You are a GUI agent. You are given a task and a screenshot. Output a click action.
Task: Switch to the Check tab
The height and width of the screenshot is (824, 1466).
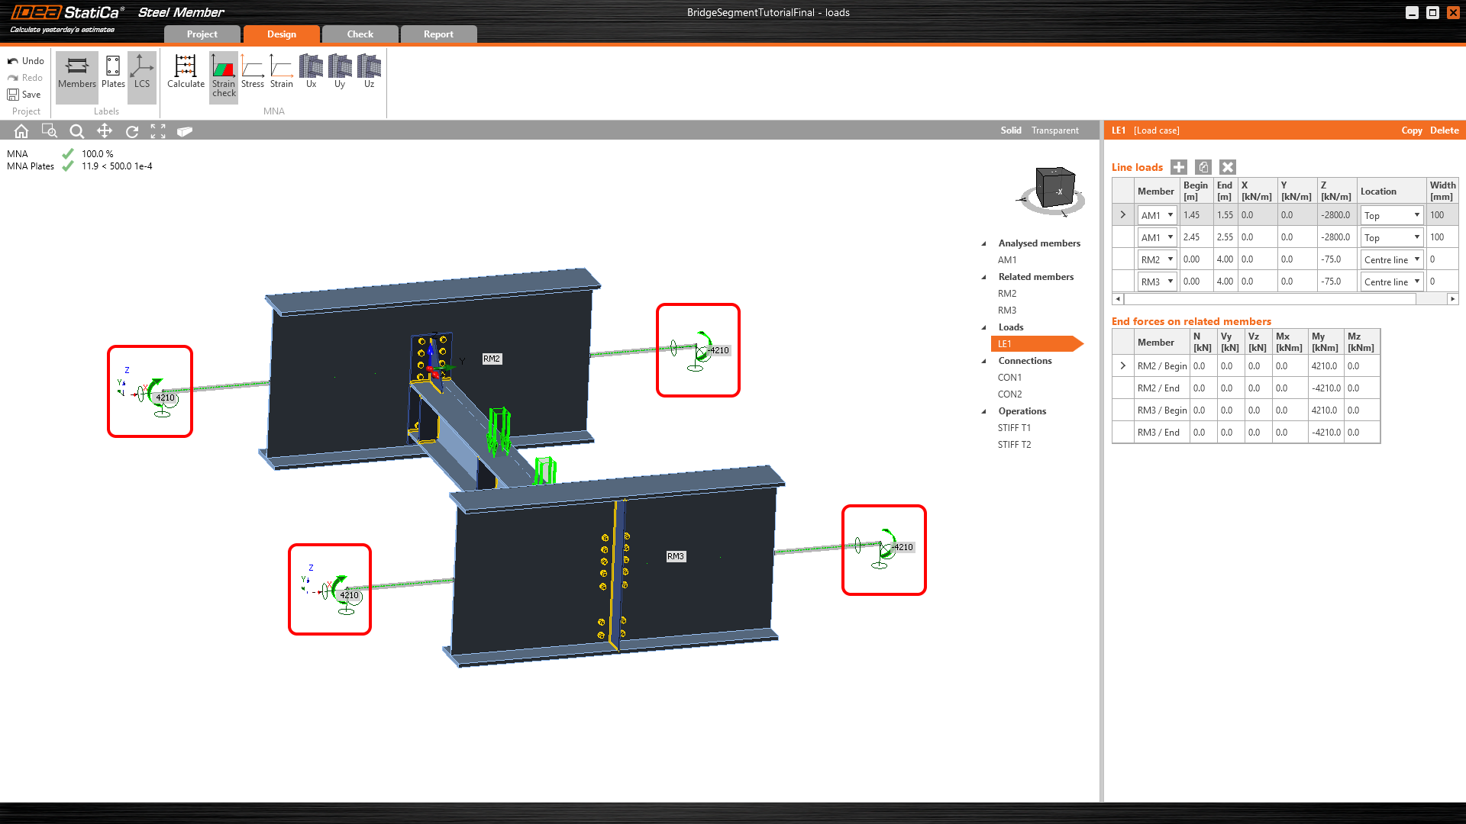[360, 34]
